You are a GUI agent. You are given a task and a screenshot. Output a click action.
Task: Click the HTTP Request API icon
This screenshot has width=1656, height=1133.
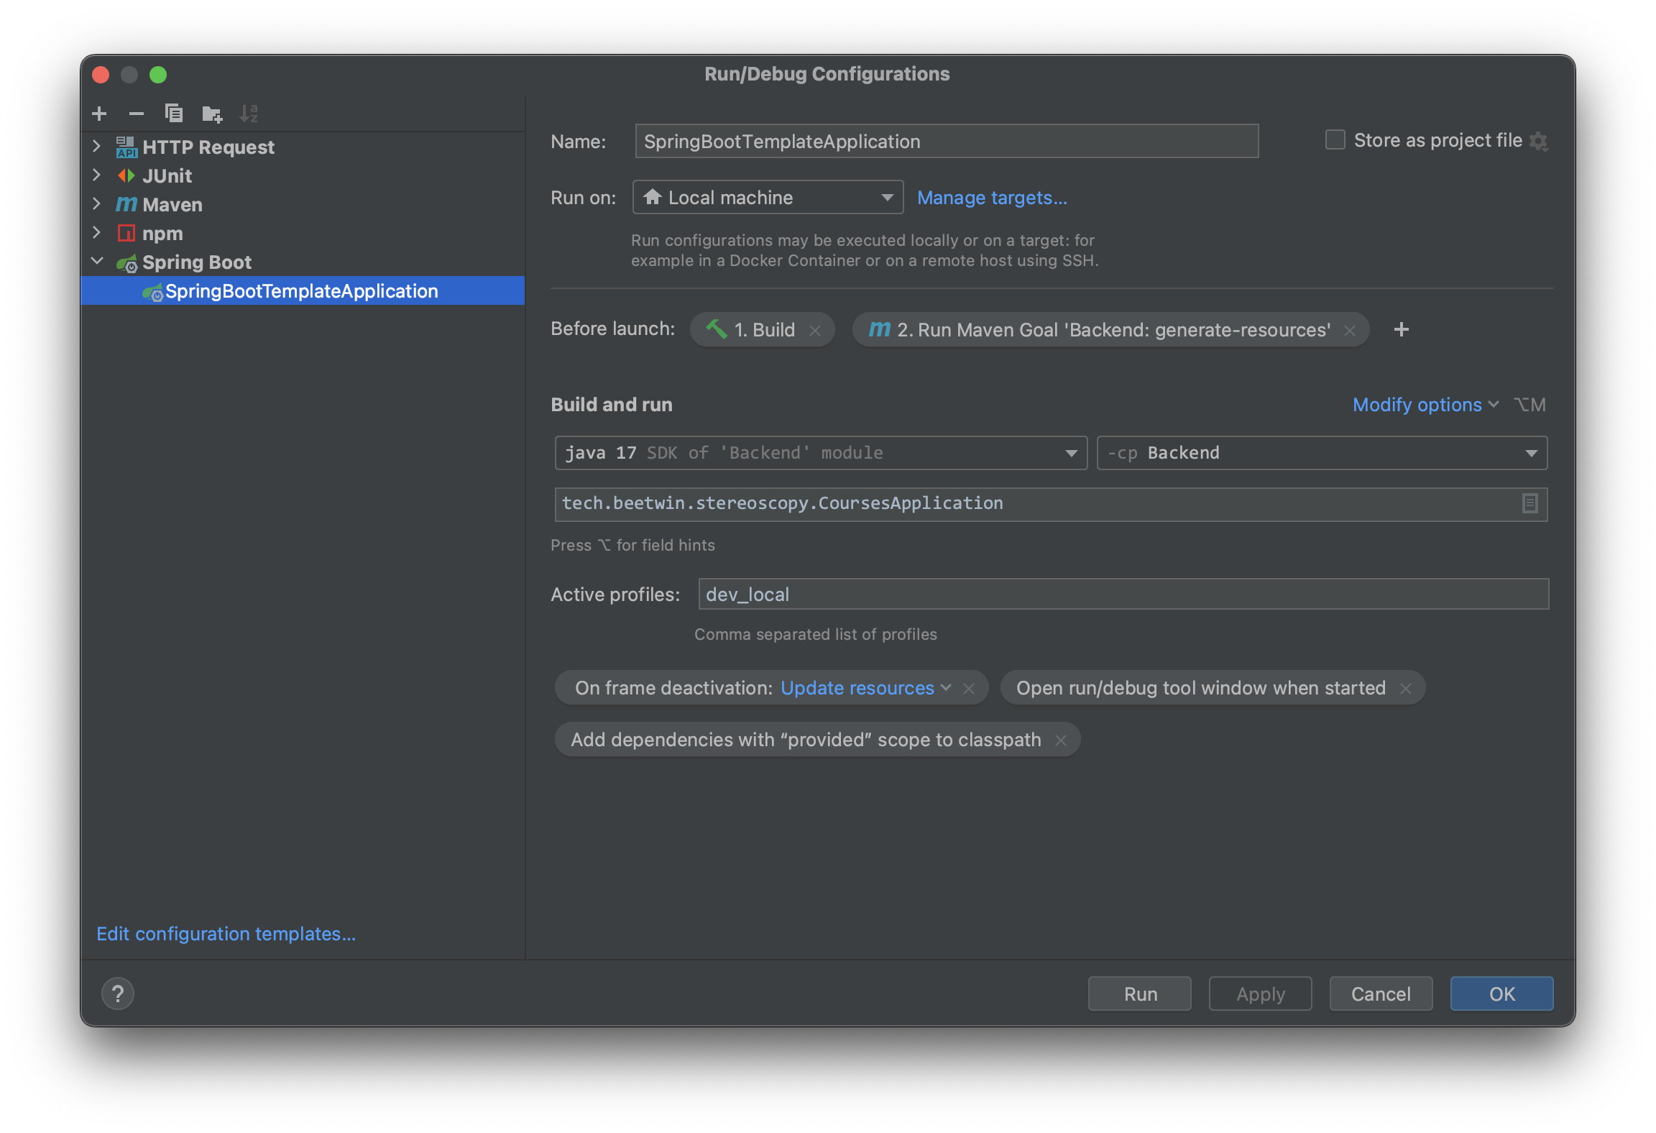(x=126, y=147)
